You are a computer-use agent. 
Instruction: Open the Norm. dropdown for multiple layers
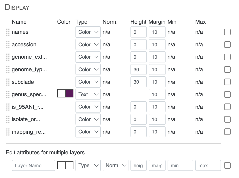(x=115, y=165)
